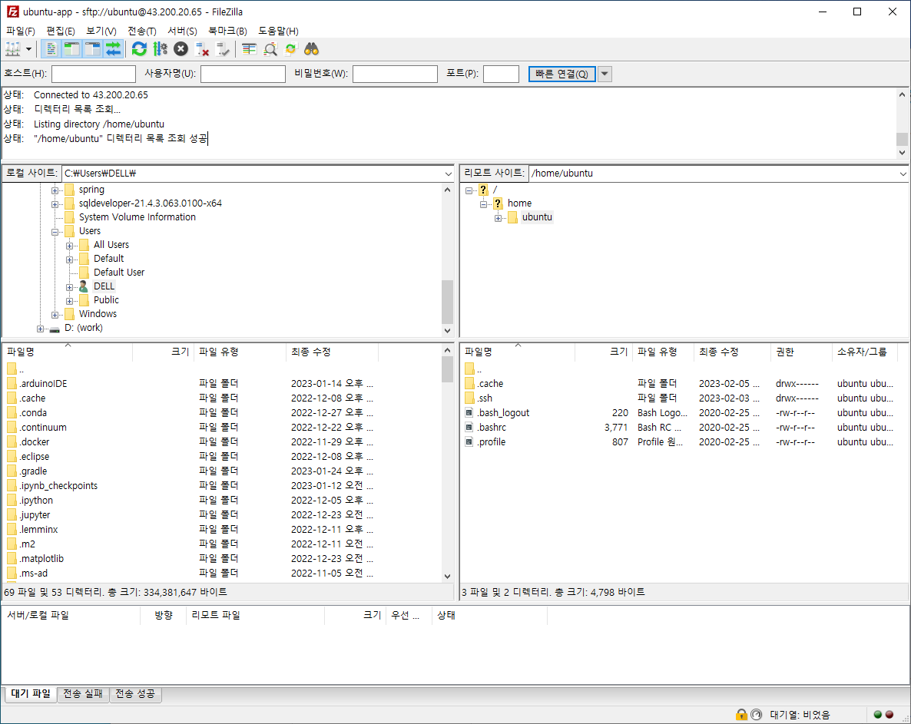Screen dimensions: 911x724
Task: Select Default User folder in tree
Action: pyautogui.click(x=119, y=273)
